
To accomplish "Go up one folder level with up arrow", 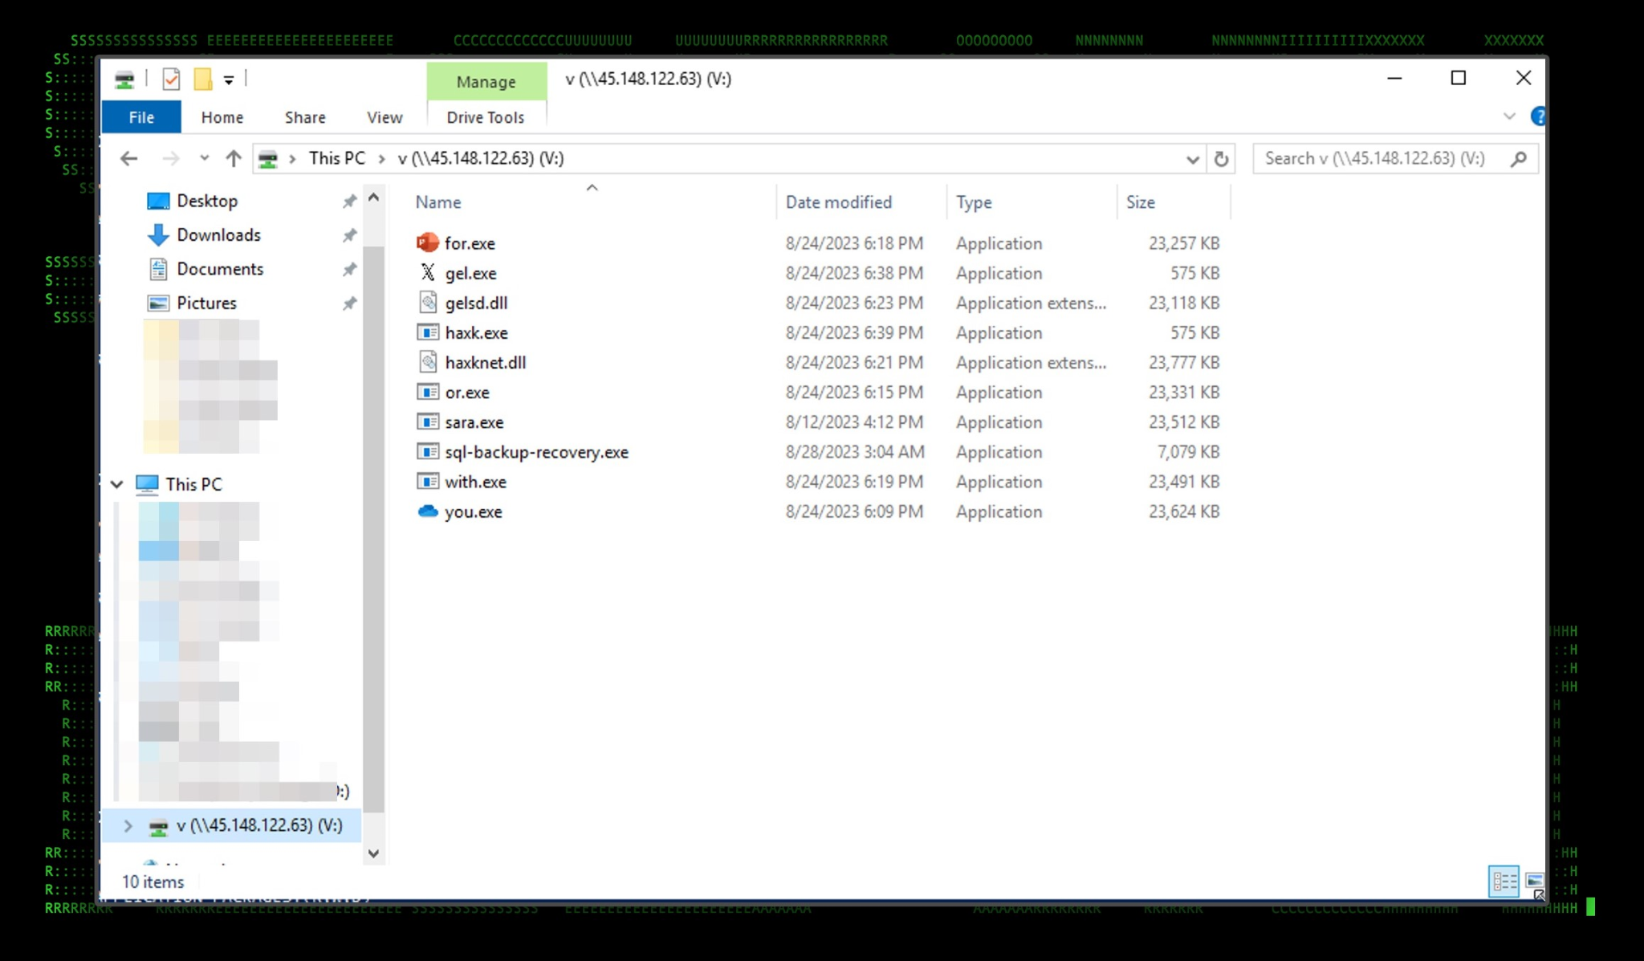I will (234, 159).
